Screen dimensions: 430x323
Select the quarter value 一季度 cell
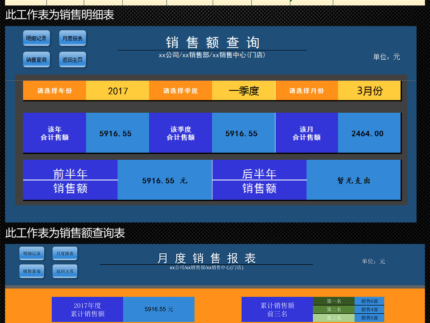tap(244, 91)
